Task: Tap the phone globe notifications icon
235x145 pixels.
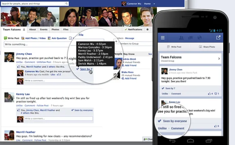Action: (200, 38)
